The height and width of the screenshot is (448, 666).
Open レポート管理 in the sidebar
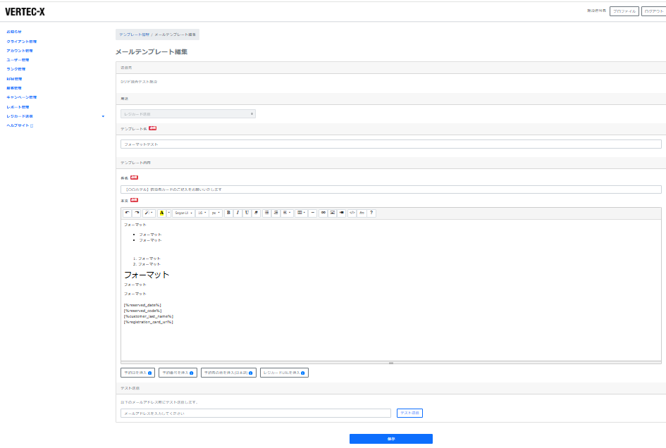pyautogui.click(x=18, y=107)
